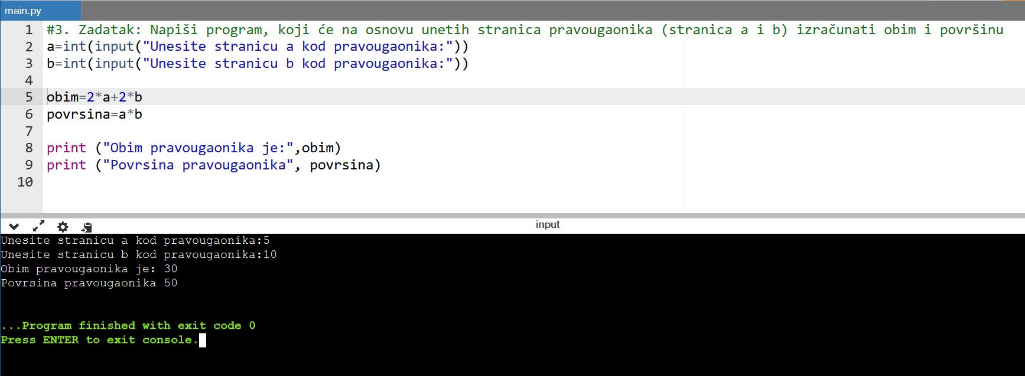
Task: Select the print Obim statement on line 8
Action: tap(193, 148)
